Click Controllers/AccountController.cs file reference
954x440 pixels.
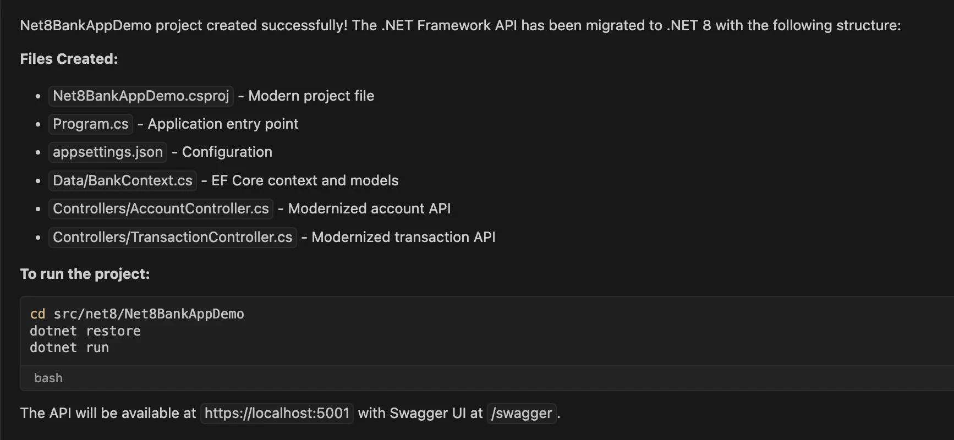(161, 208)
